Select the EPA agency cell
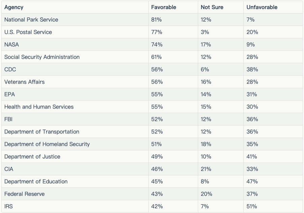The height and width of the screenshot is (213, 304). (x=10, y=94)
